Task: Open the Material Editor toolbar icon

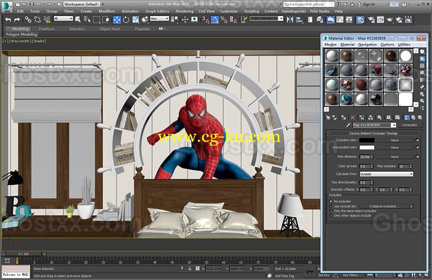Action: pos(360,19)
